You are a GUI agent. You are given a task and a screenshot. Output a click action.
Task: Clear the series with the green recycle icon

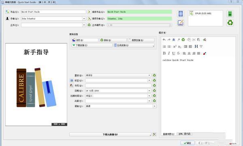tap(89, 25)
